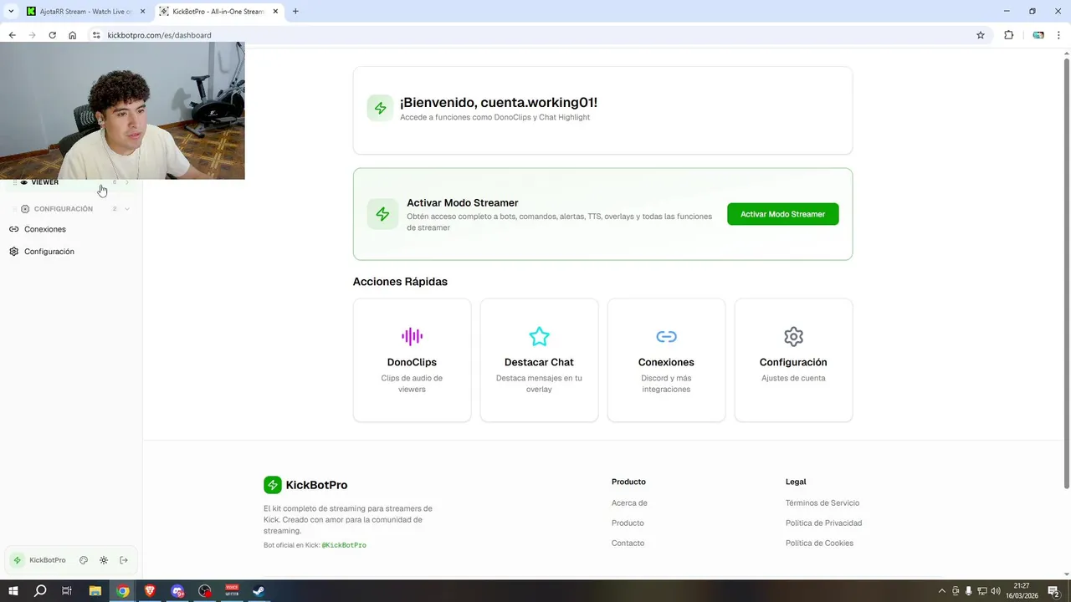Expand the VIEWER sidebar section chevron
This screenshot has width=1071, height=602.
(127, 182)
